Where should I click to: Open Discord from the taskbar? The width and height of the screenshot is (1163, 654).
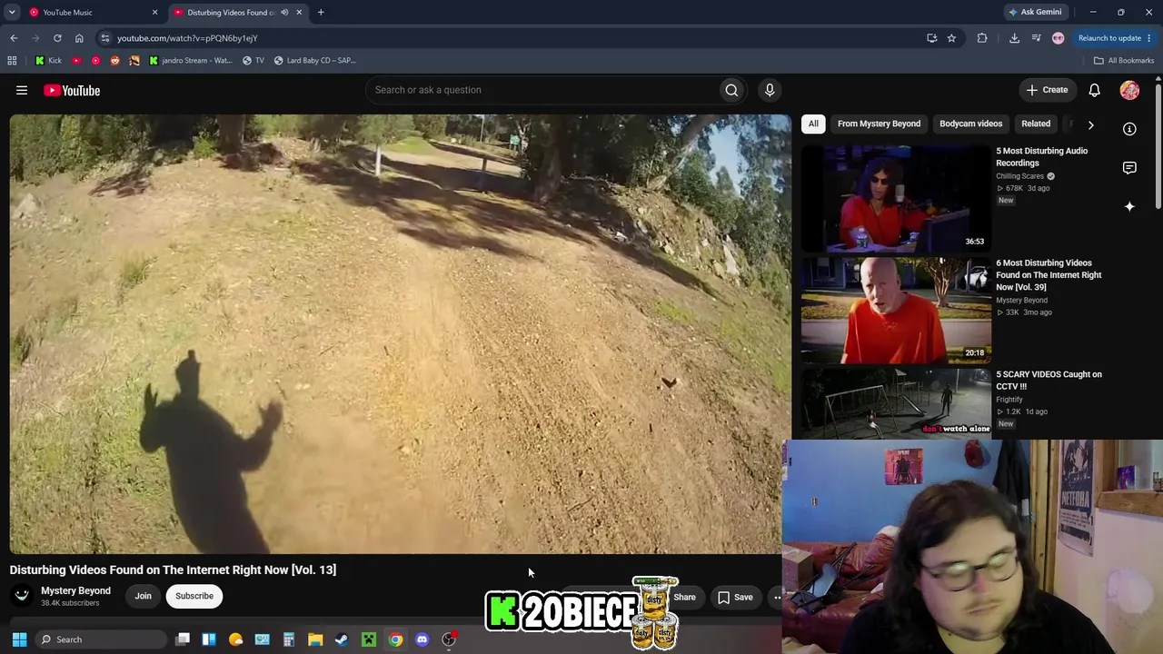click(x=422, y=639)
